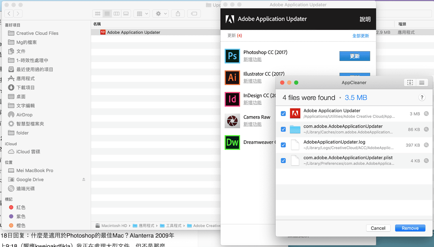Uncheck Adobe Application Updater app checkbox
This screenshot has width=434, height=247.
tap(283, 114)
